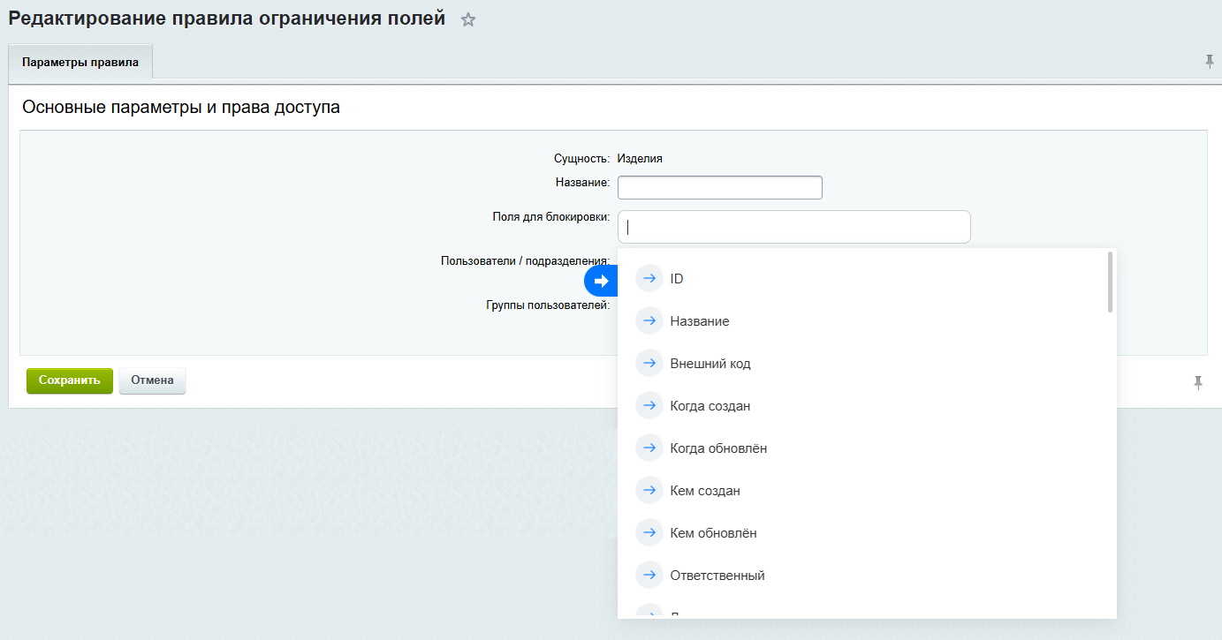Choose Когда обновлён in the field list

(865, 448)
